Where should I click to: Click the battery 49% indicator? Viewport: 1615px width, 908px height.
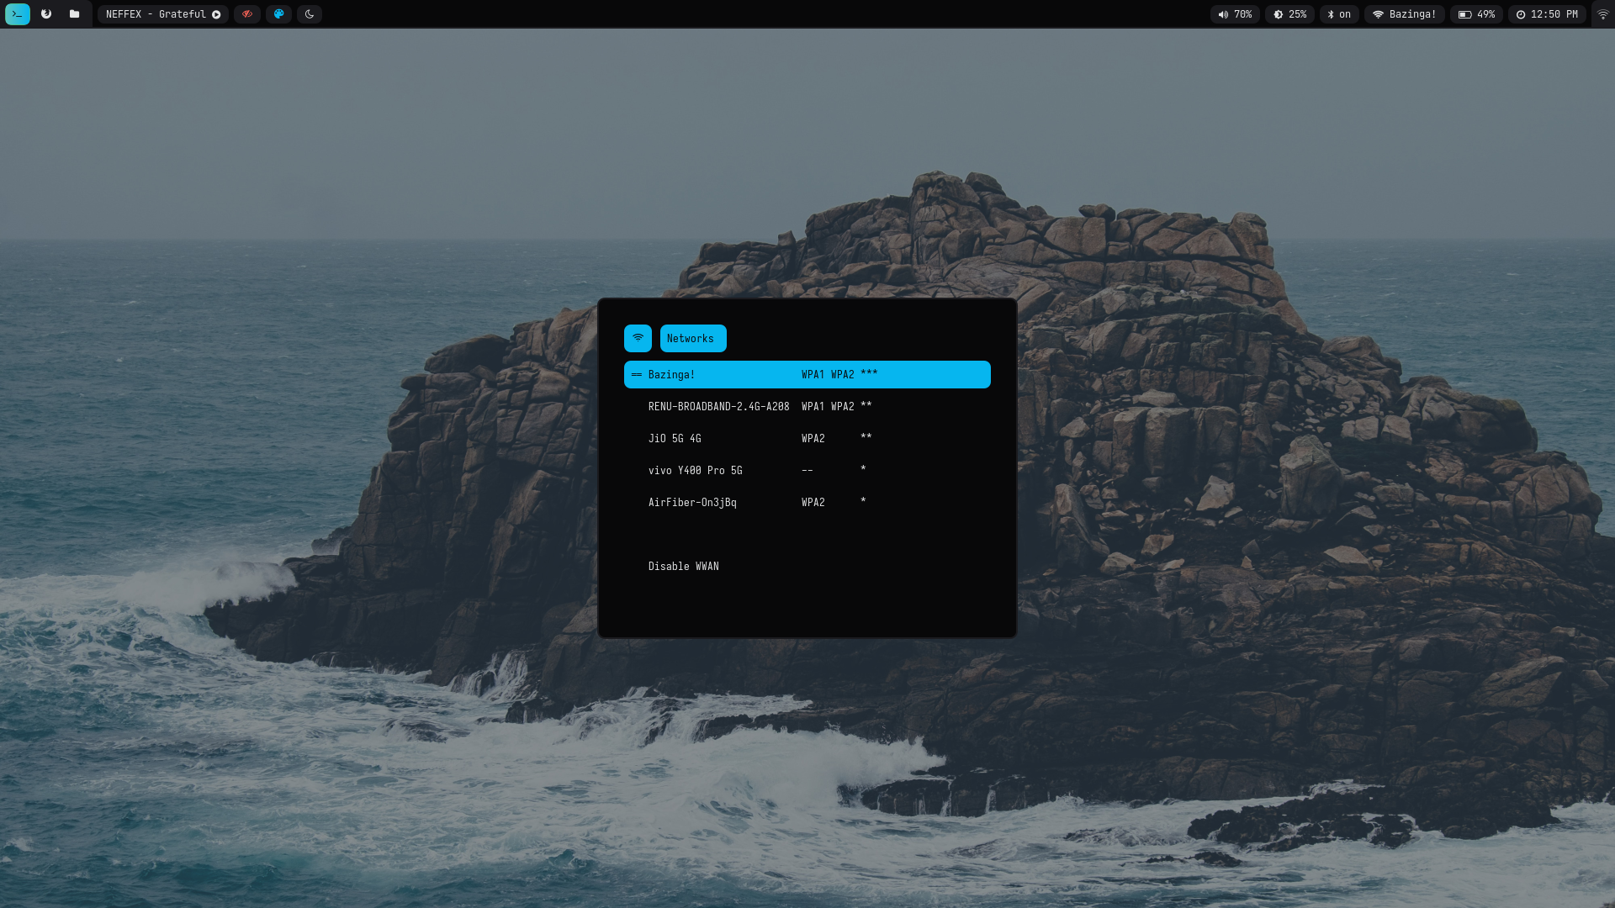tap(1476, 14)
